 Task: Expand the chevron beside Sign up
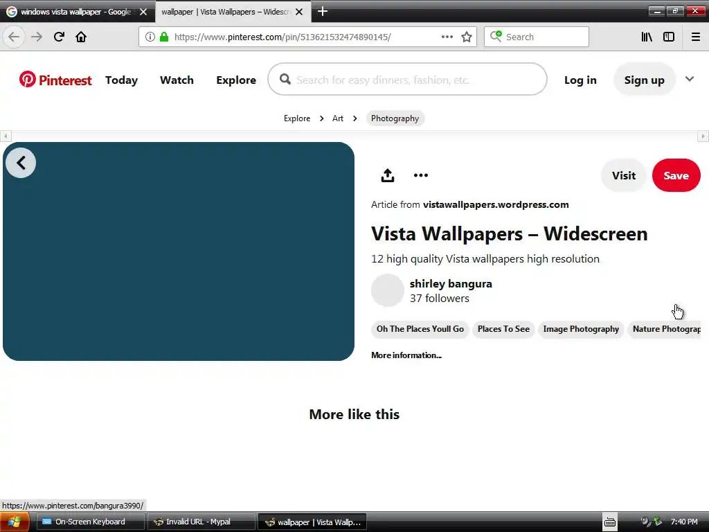[x=690, y=79]
